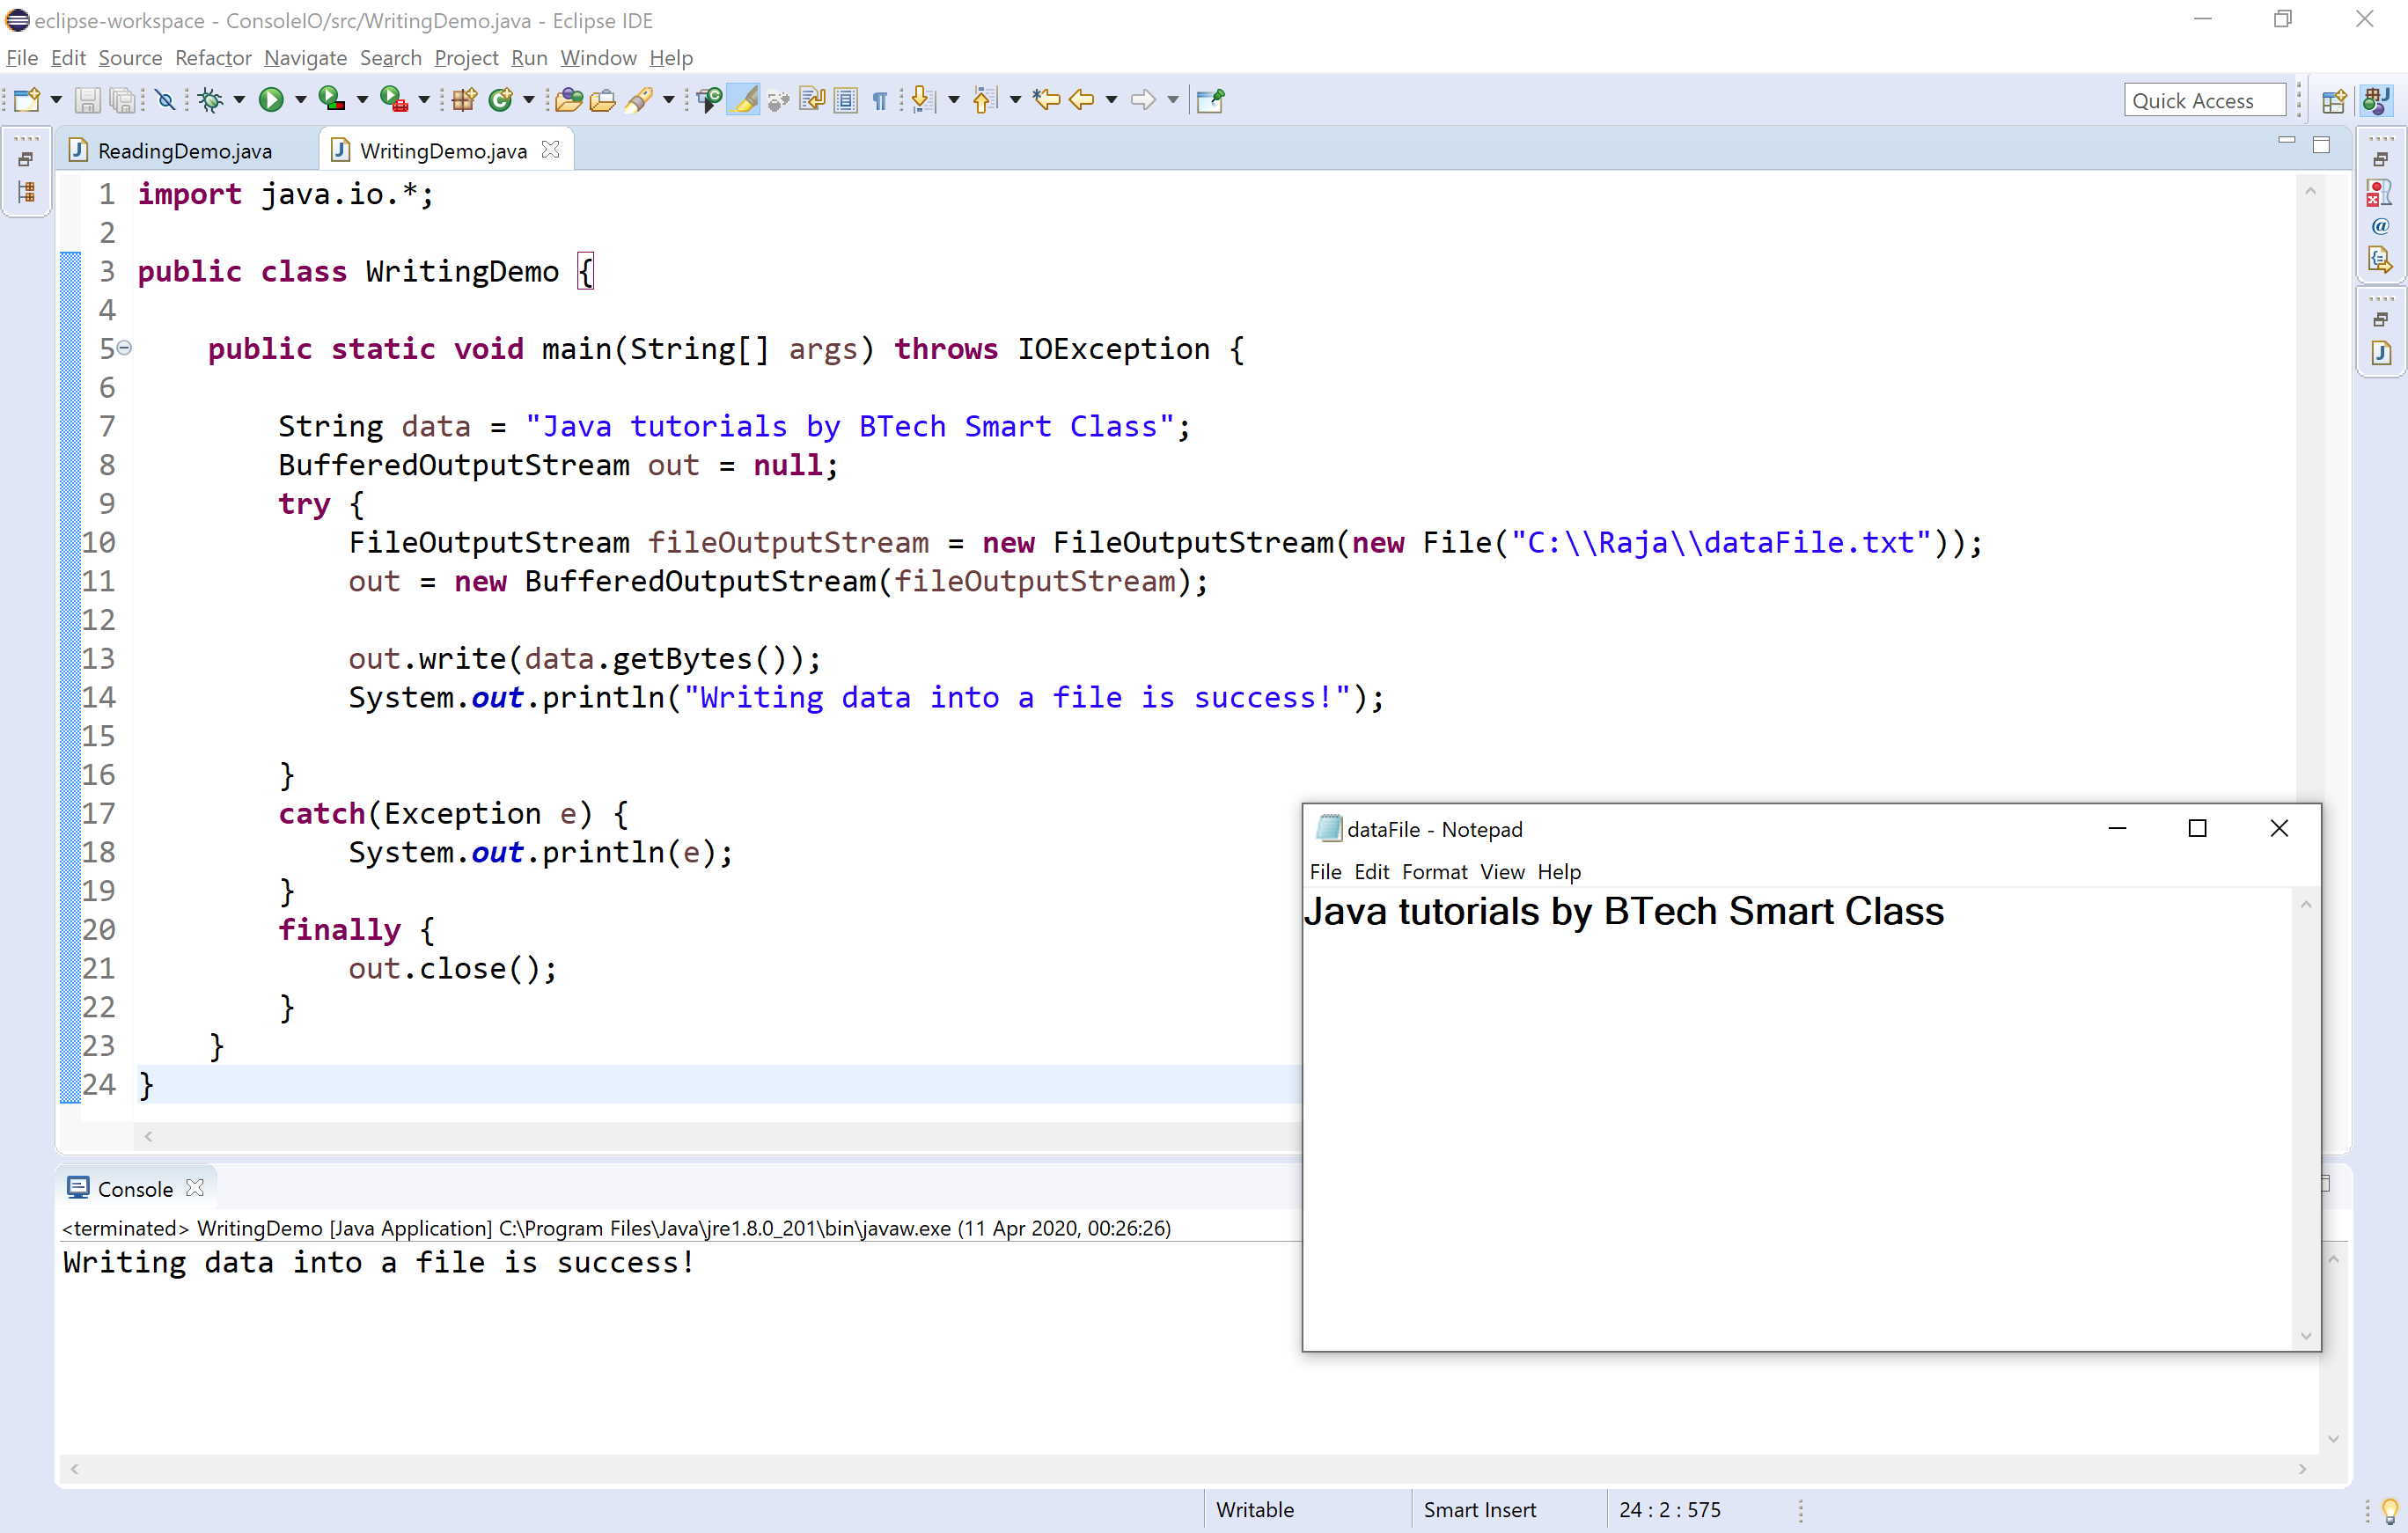Image resolution: width=2408 pixels, height=1533 pixels.
Task: Click the Back navigation arrow
Action: 1080,99
